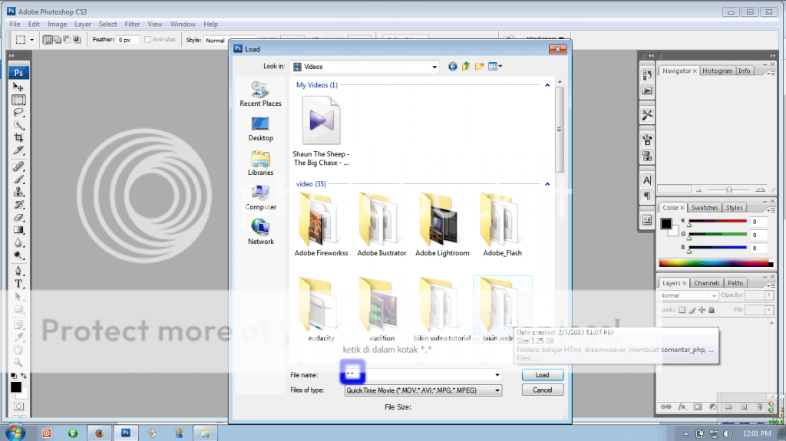Toggle lock position in Layers panel
This screenshot has height=441, width=786.
pyautogui.click(x=702, y=310)
